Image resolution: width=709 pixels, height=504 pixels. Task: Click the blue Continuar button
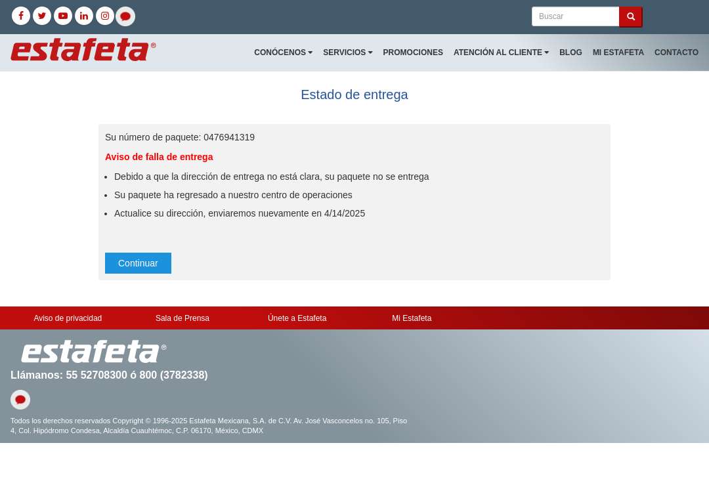pyautogui.click(x=138, y=263)
